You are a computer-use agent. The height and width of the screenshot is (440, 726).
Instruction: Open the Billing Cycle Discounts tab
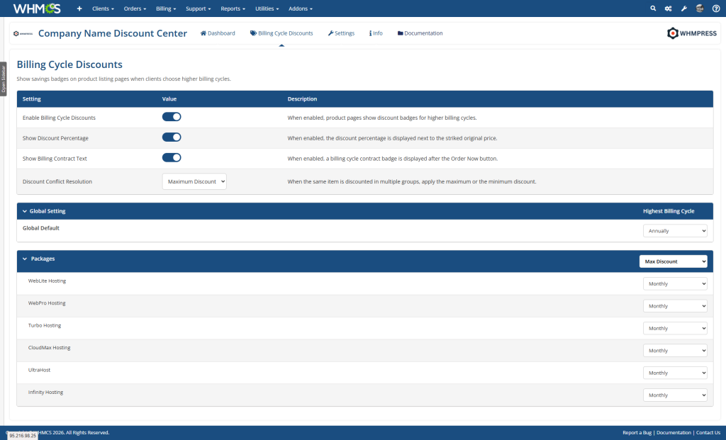point(281,33)
